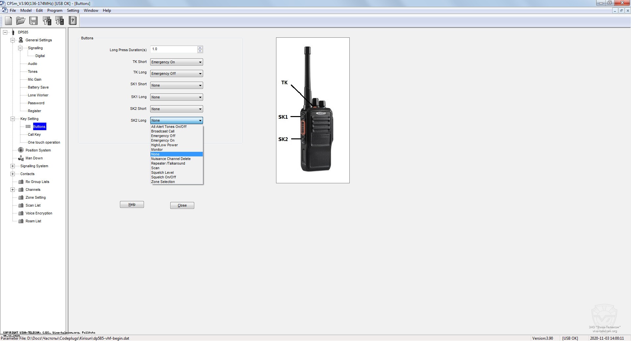Click the Help button below the form
Image resolution: width=631 pixels, height=341 pixels.
point(132,205)
